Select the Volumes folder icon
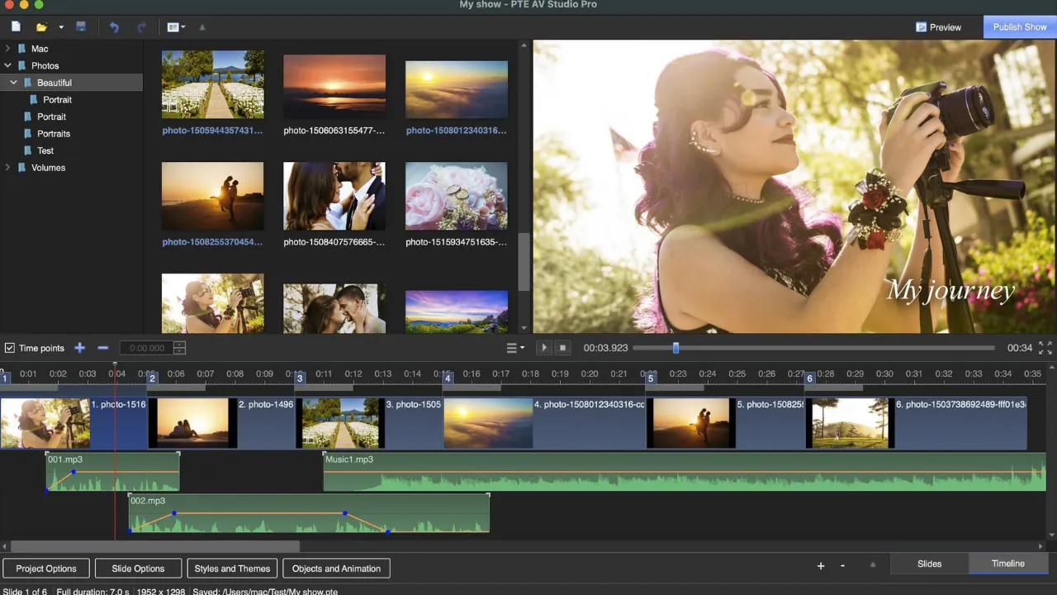1057x595 pixels. 22,168
